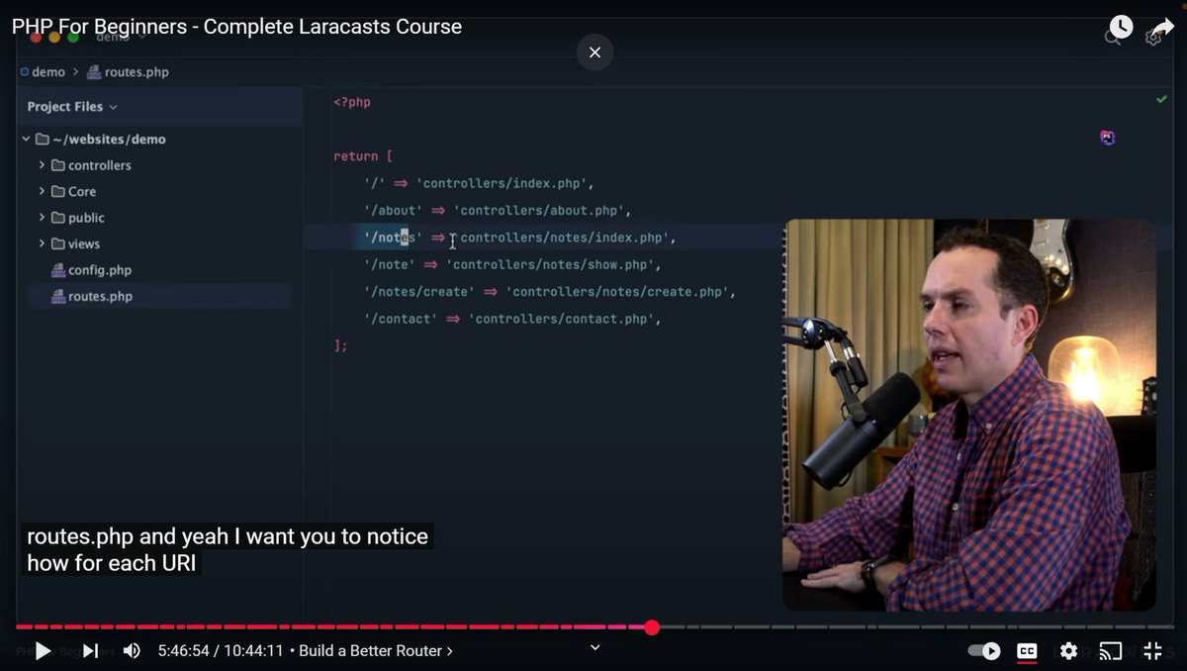Viewport: 1187px width, 671px height.
Task: Click the green inspection checkmark in editor
Action: coord(1161,100)
